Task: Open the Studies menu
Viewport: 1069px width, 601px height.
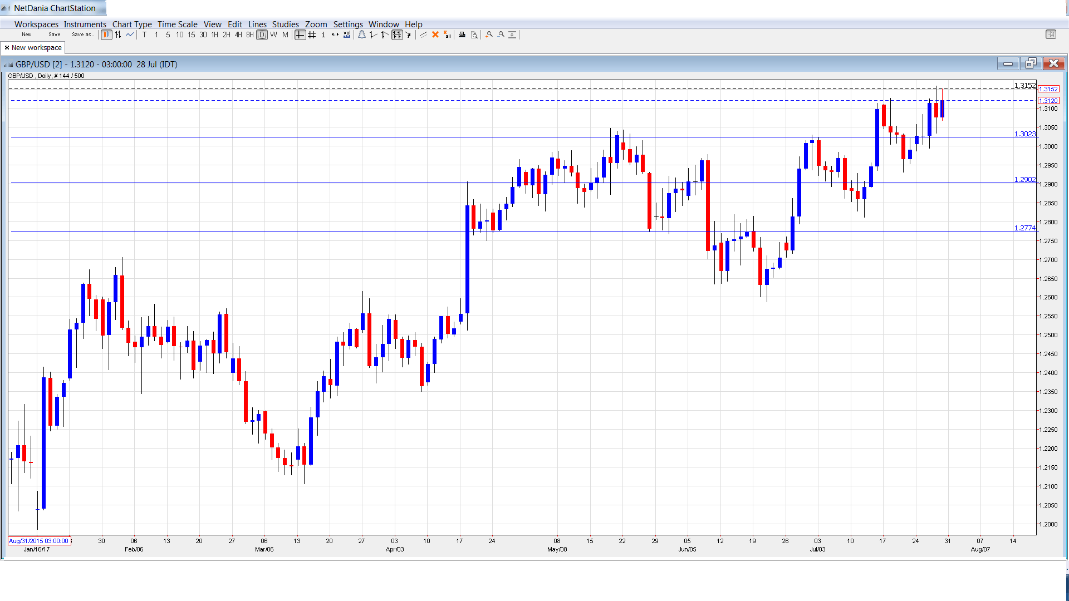Action: coord(285,24)
